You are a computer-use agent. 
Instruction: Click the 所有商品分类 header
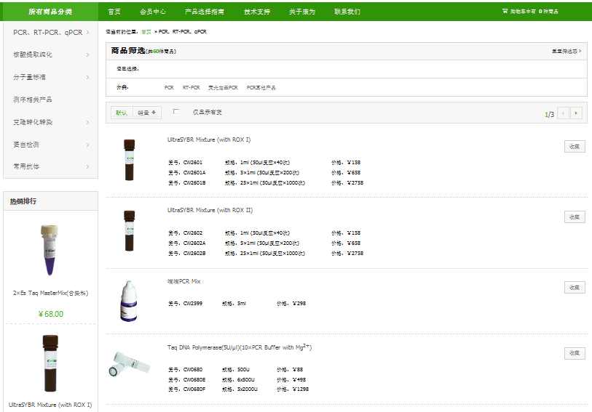point(50,12)
